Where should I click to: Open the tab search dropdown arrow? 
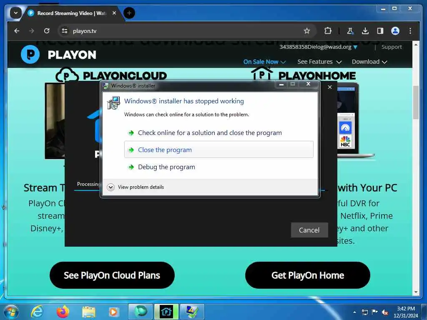coord(16,13)
